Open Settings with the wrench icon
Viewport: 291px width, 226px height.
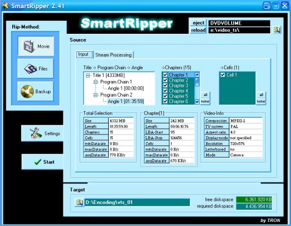[x=36, y=133]
